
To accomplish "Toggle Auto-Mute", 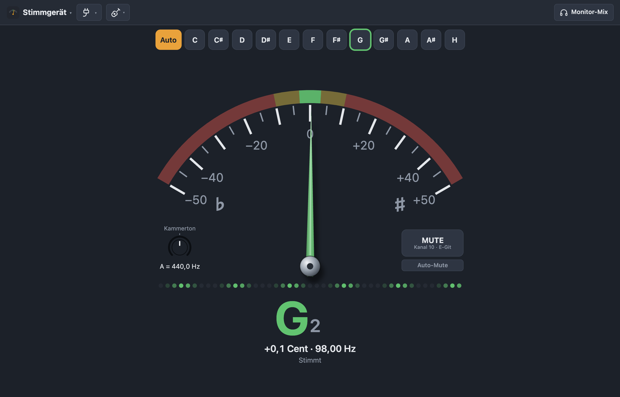I will point(432,265).
